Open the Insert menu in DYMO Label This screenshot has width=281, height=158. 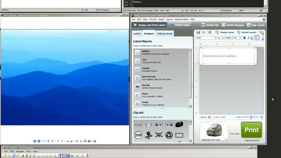pos(161,19)
